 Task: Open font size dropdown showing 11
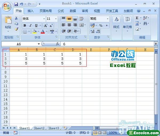(x=56, y=19)
